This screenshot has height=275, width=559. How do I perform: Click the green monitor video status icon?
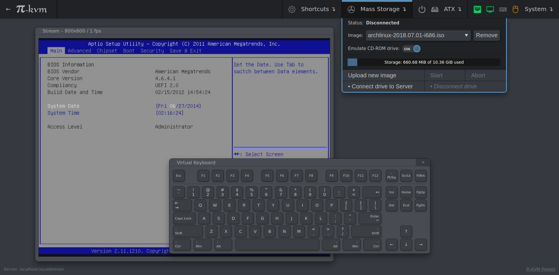pyautogui.click(x=490, y=9)
